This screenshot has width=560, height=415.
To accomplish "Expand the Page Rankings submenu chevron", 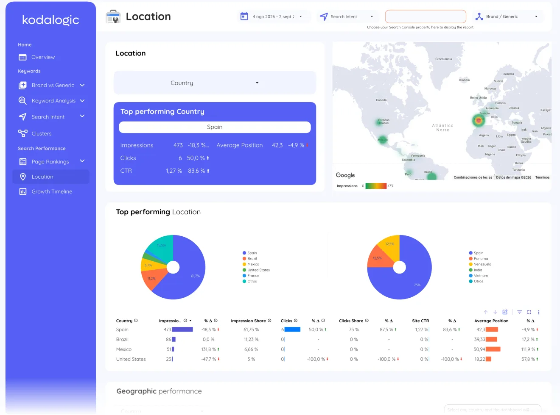I will tap(82, 161).
